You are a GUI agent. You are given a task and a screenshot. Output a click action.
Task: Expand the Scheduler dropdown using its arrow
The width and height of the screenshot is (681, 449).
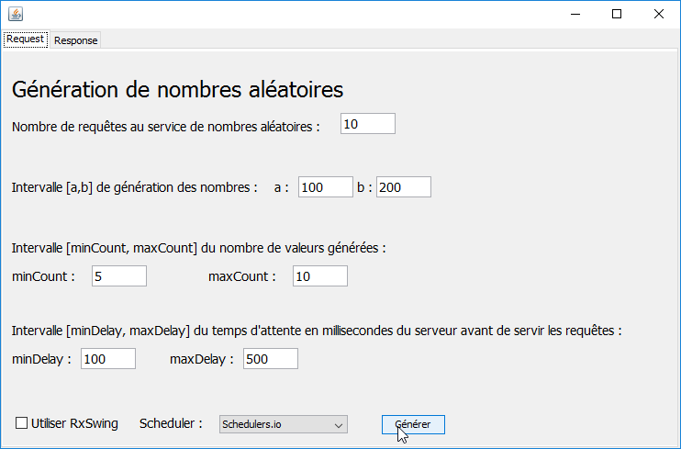(339, 424)
